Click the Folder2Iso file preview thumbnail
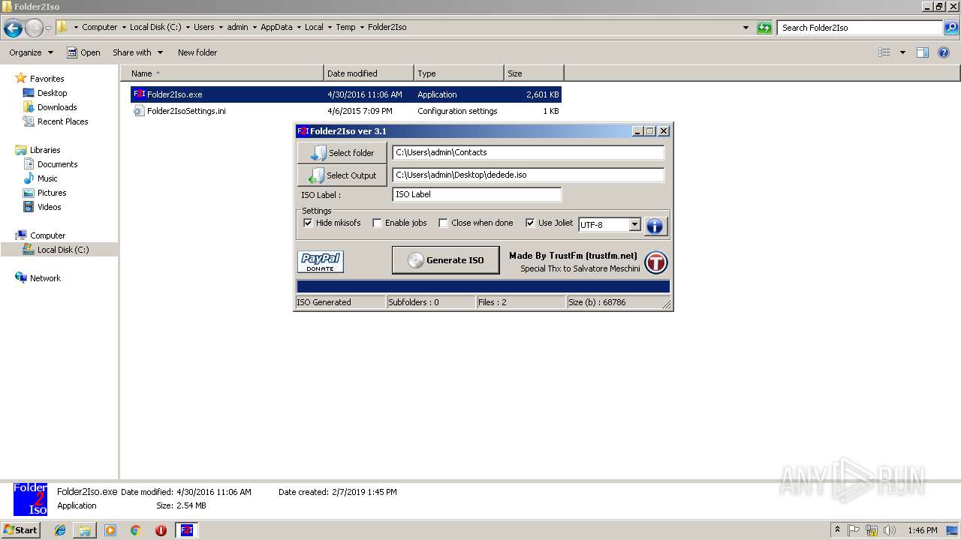 30,499
